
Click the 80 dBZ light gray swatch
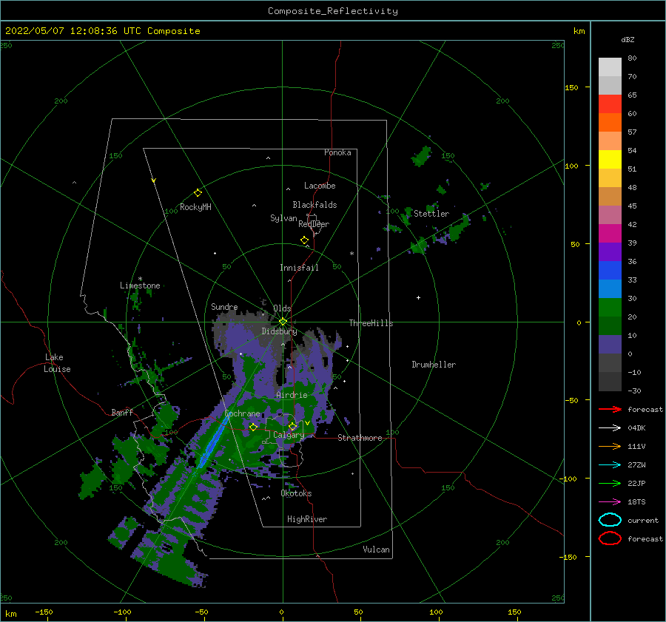pyautogui.click(x=610, y=67)
